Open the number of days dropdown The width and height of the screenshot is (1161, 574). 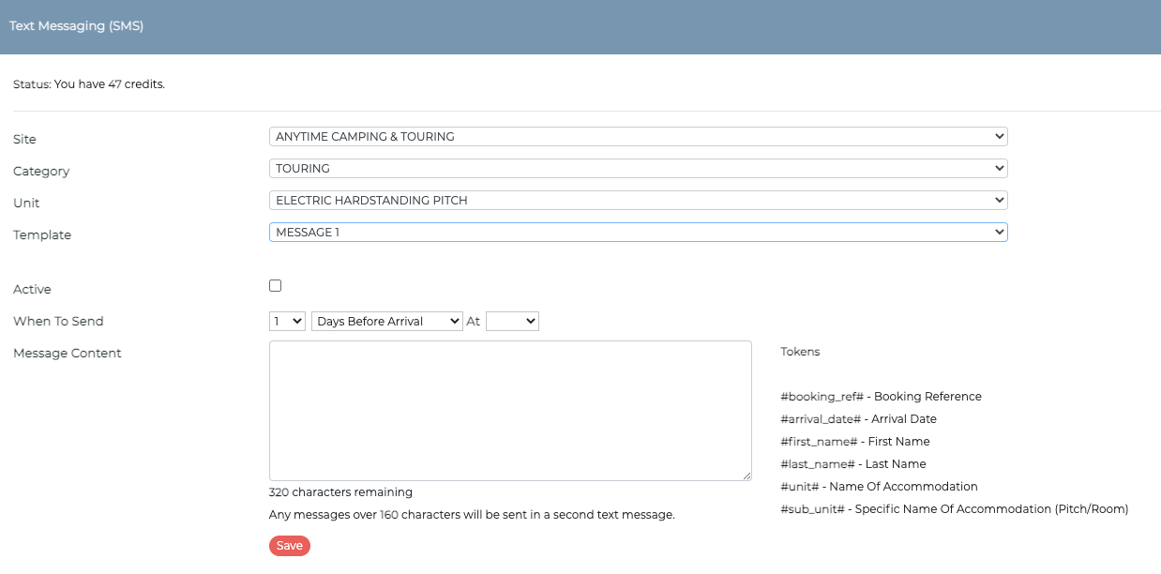[x=287, y=322]
